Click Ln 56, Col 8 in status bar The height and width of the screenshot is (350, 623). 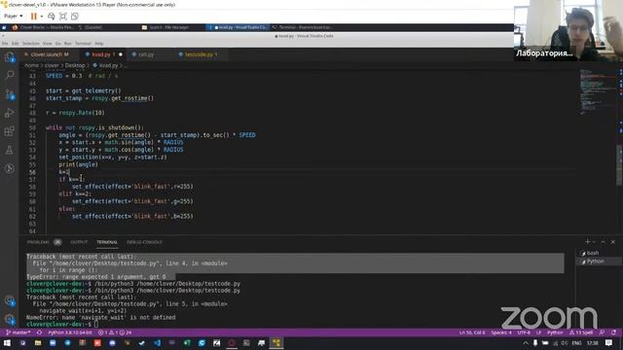click(472, 332)
